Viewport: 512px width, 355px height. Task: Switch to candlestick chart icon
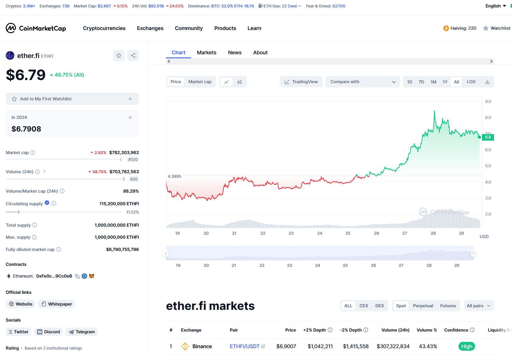(240, 82)
